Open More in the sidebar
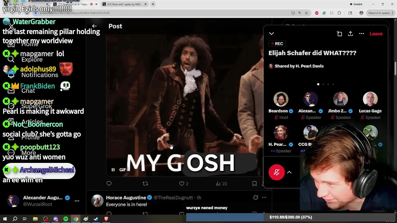The height and width of the screenshot is (223, 397). click(x=22, y=153)
